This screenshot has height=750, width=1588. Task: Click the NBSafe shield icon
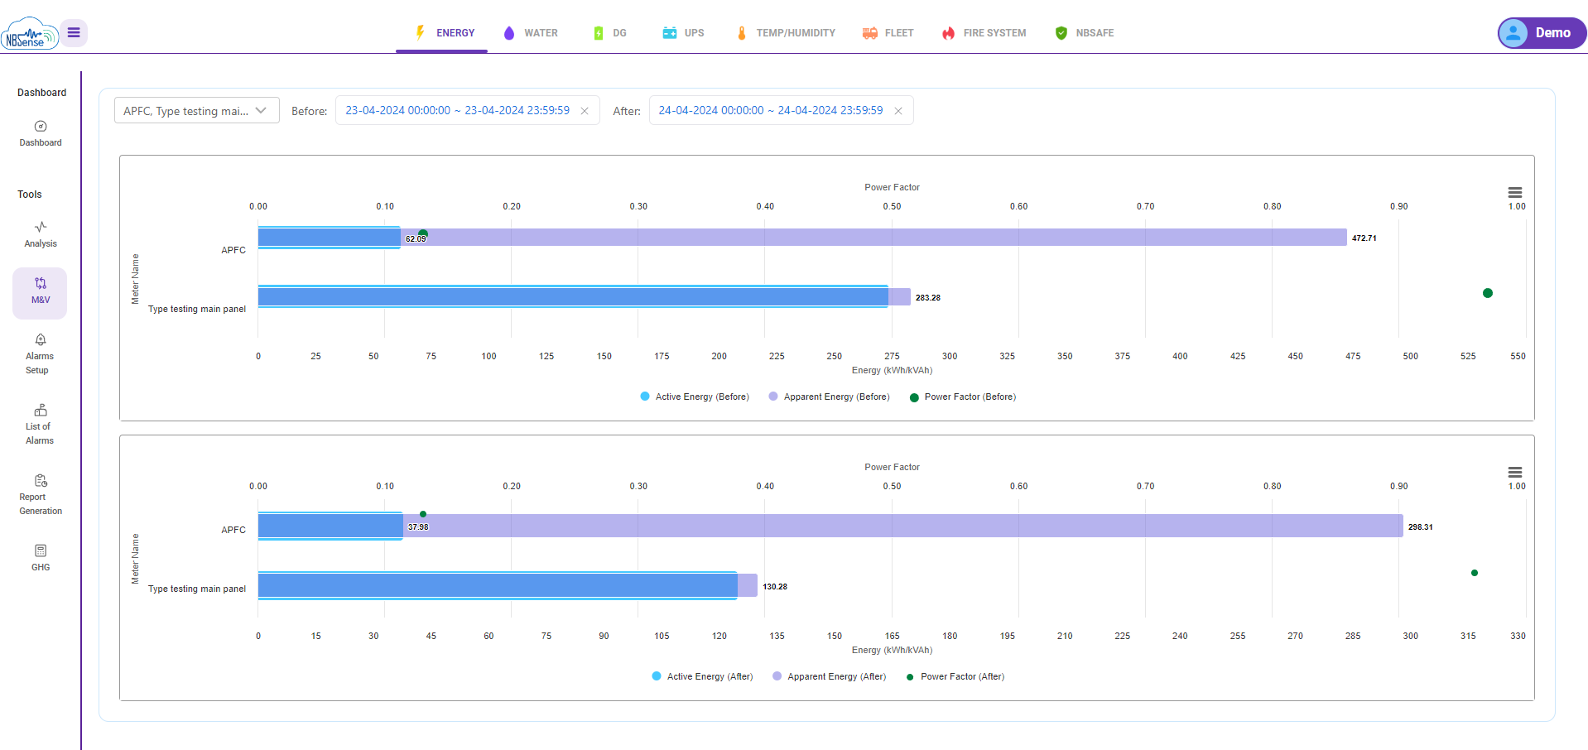pyautogui.click(x=1061, y=33)
